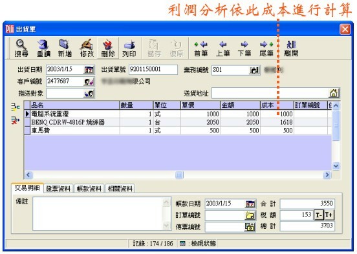Click grid scrollbar up arrow
357x254 pixels.
pos(336,105)
